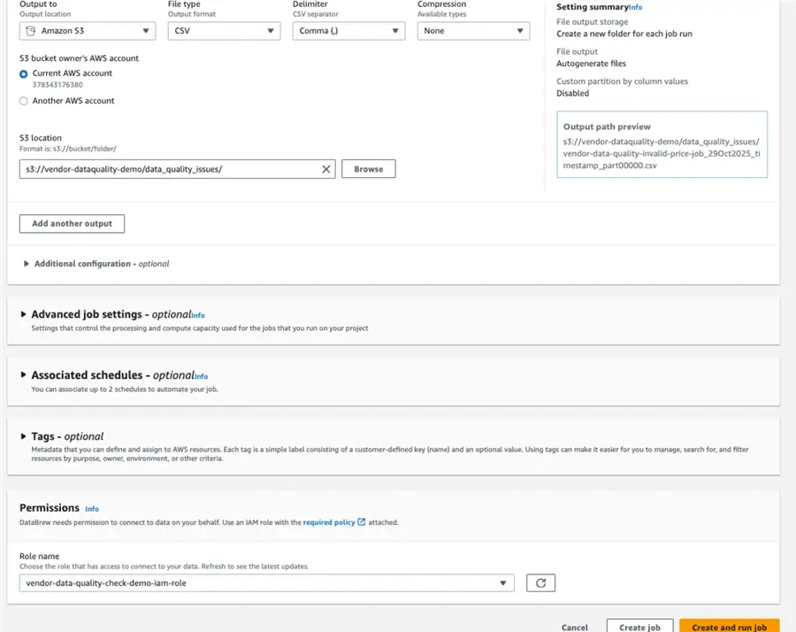Open the required policy link
This screenshot has height=632, width=796.
[329, 522]
